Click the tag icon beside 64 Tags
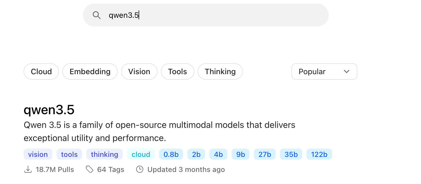 click(x=89, y=169)
